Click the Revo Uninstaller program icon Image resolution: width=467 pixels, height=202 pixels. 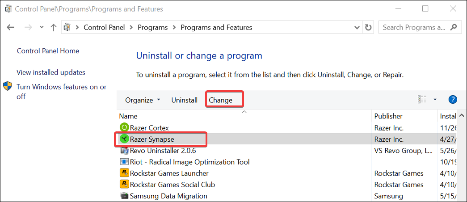124,151
